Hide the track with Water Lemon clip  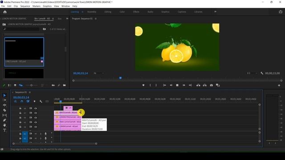(x=36, y=122)
